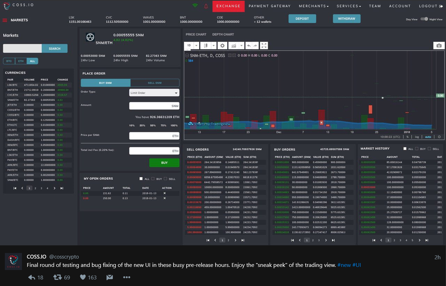This screenshot has height=286, width=446.
Task: Filter markets by ETH
Action: 21,61
